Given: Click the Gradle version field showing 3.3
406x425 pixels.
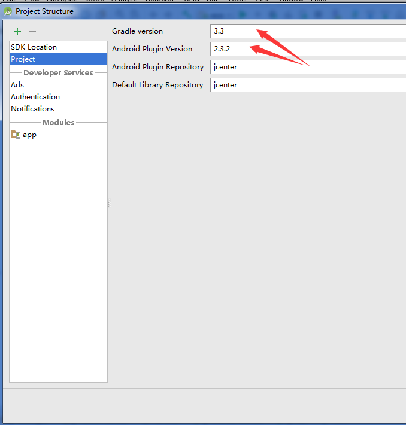Looking at the screenshot, I should [x=308, y=31].
